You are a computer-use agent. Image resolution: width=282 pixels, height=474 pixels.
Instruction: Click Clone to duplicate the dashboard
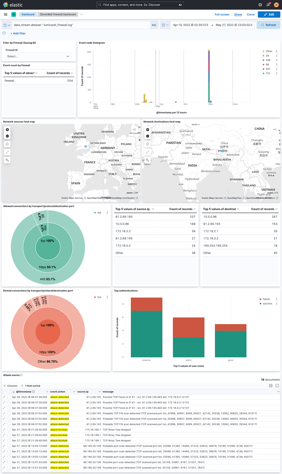[x=250, y=14]
